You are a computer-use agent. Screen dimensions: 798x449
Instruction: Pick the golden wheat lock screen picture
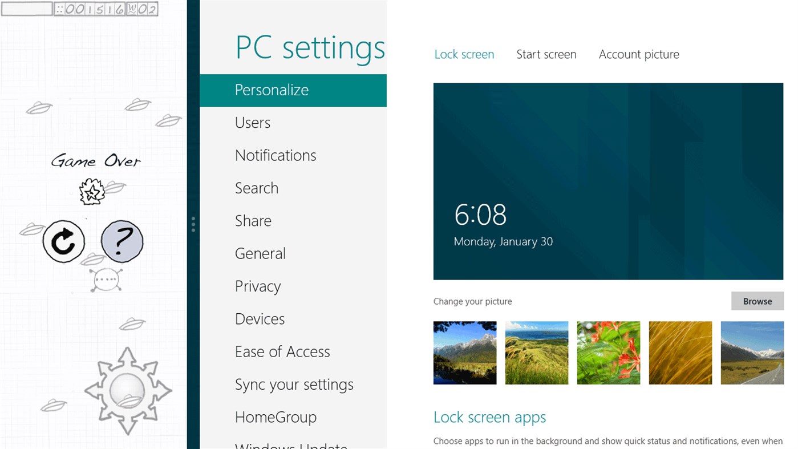point(680,353)
